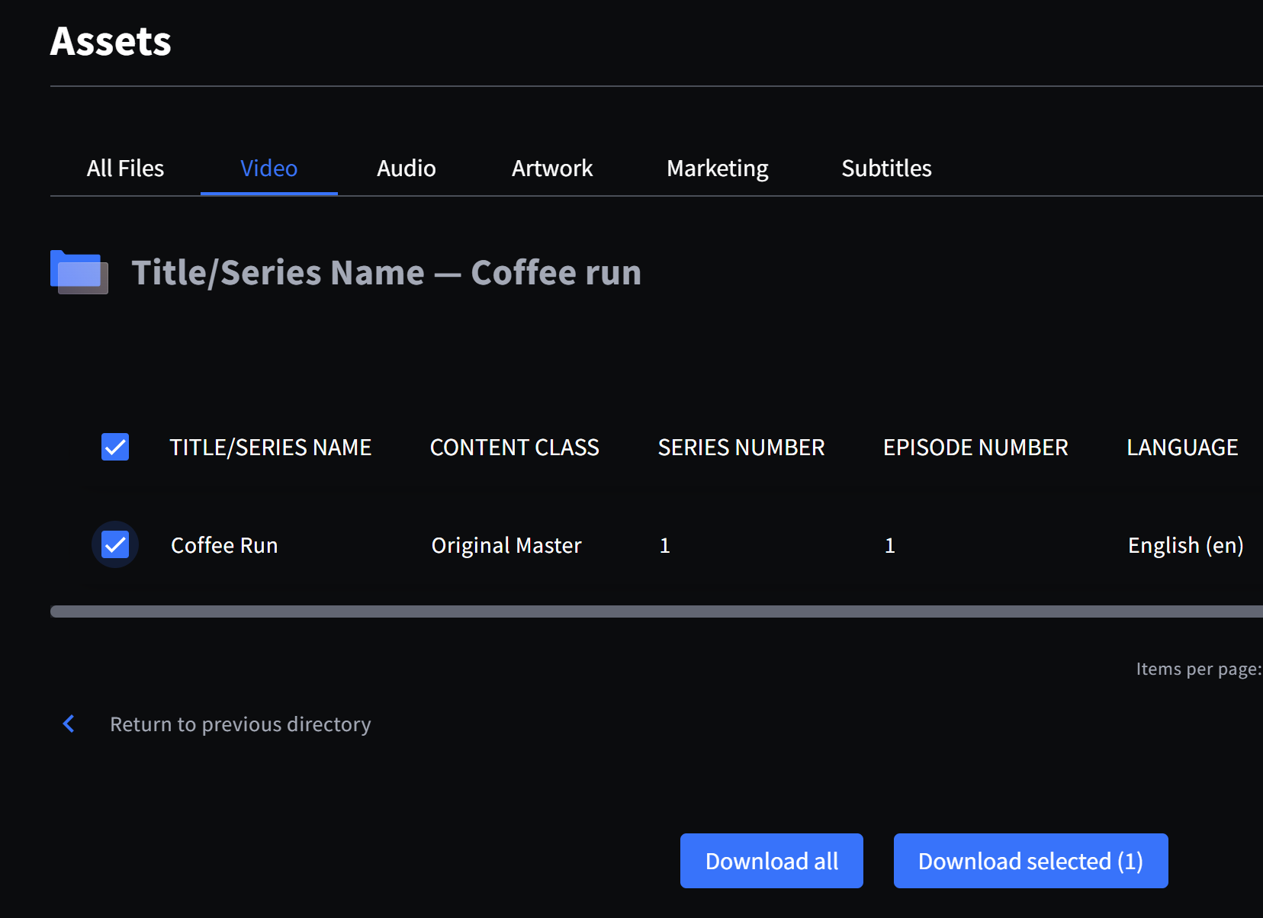Image resolution: width=1263 pixels, height=918 pixels.
Task: Uncheck the Coffee Run row checkbox
Action: 115,544
